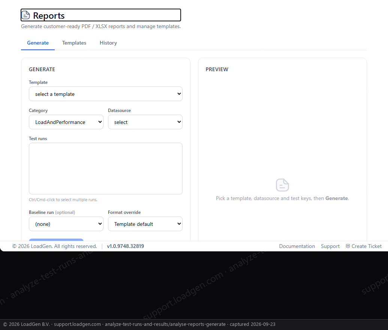
Task: Click inside the Test runs list box
Action: click(106, 169)
